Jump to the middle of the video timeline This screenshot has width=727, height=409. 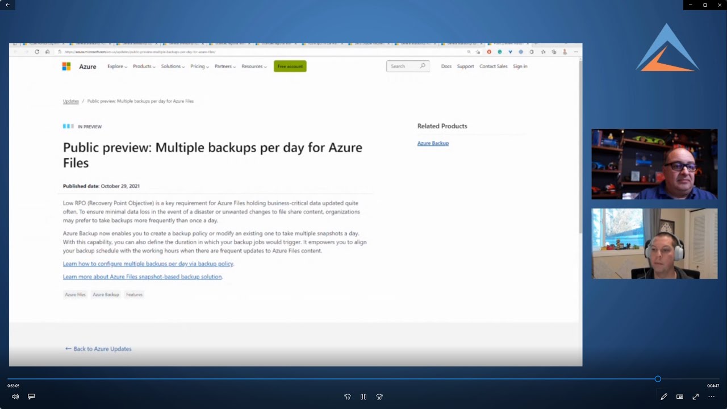point(363,379)
